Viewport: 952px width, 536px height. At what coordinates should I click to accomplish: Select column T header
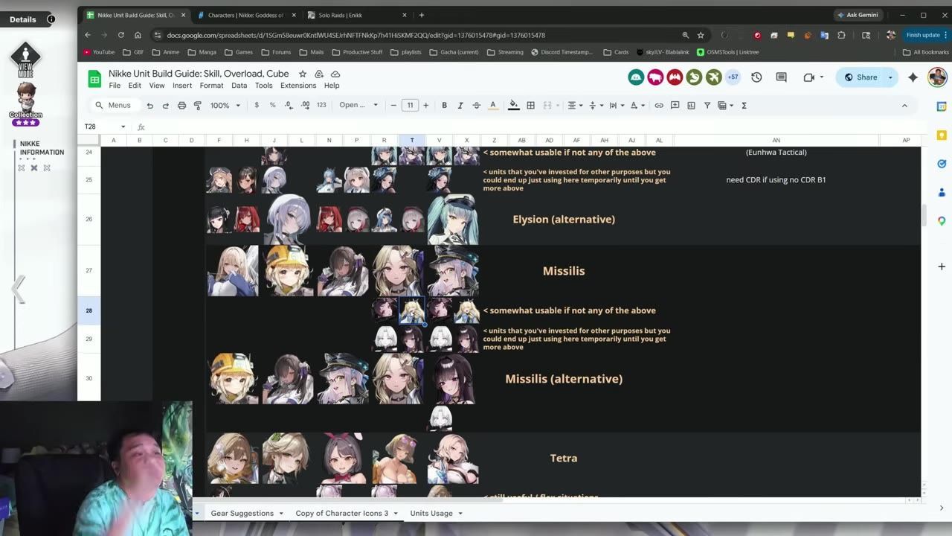pos(411,140)
